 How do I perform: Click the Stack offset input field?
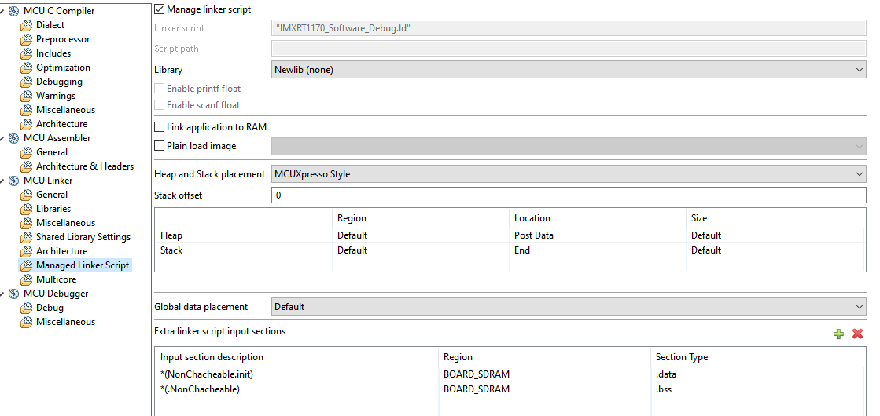[569, 195]
